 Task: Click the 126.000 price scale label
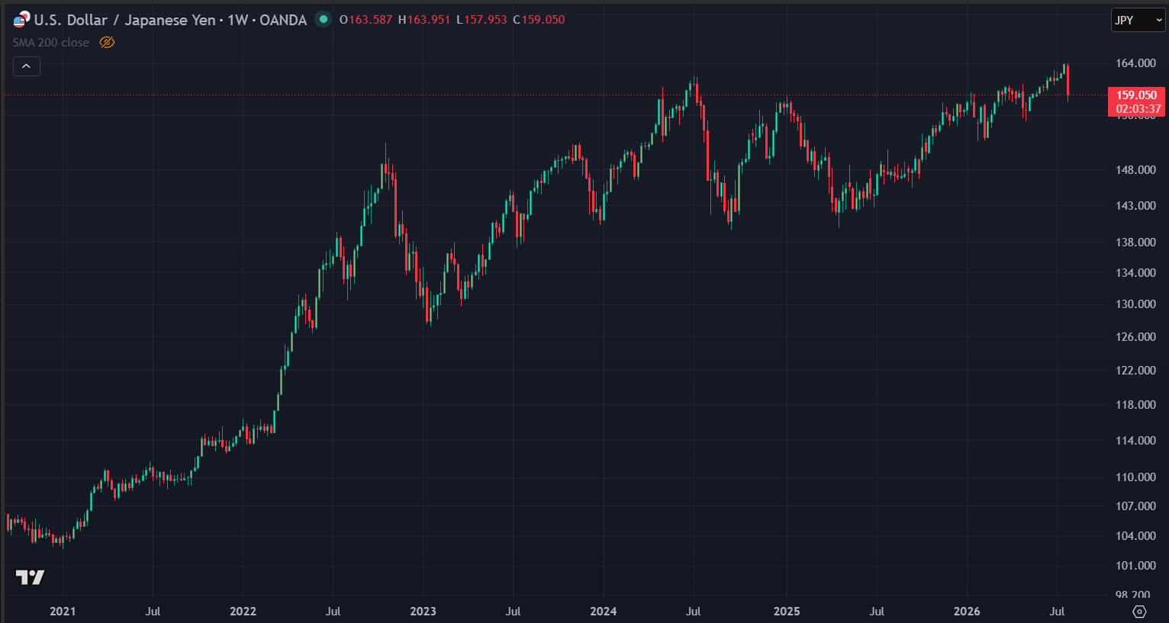[1135, 337]
